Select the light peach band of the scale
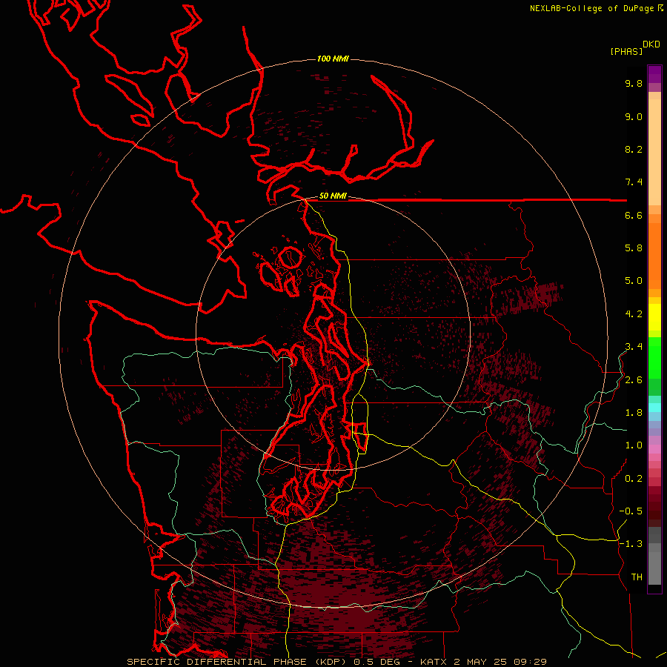The image size is (667, 667). coord(654,152)
